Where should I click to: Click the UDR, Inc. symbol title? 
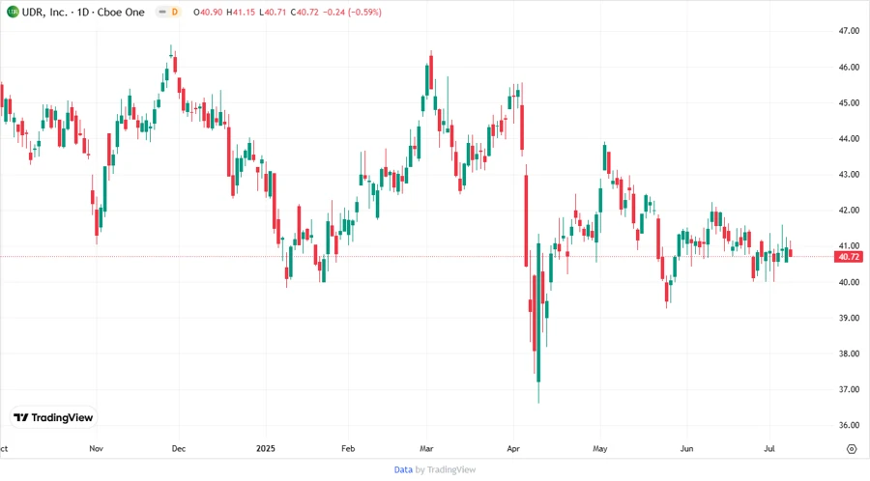(44, 12)
